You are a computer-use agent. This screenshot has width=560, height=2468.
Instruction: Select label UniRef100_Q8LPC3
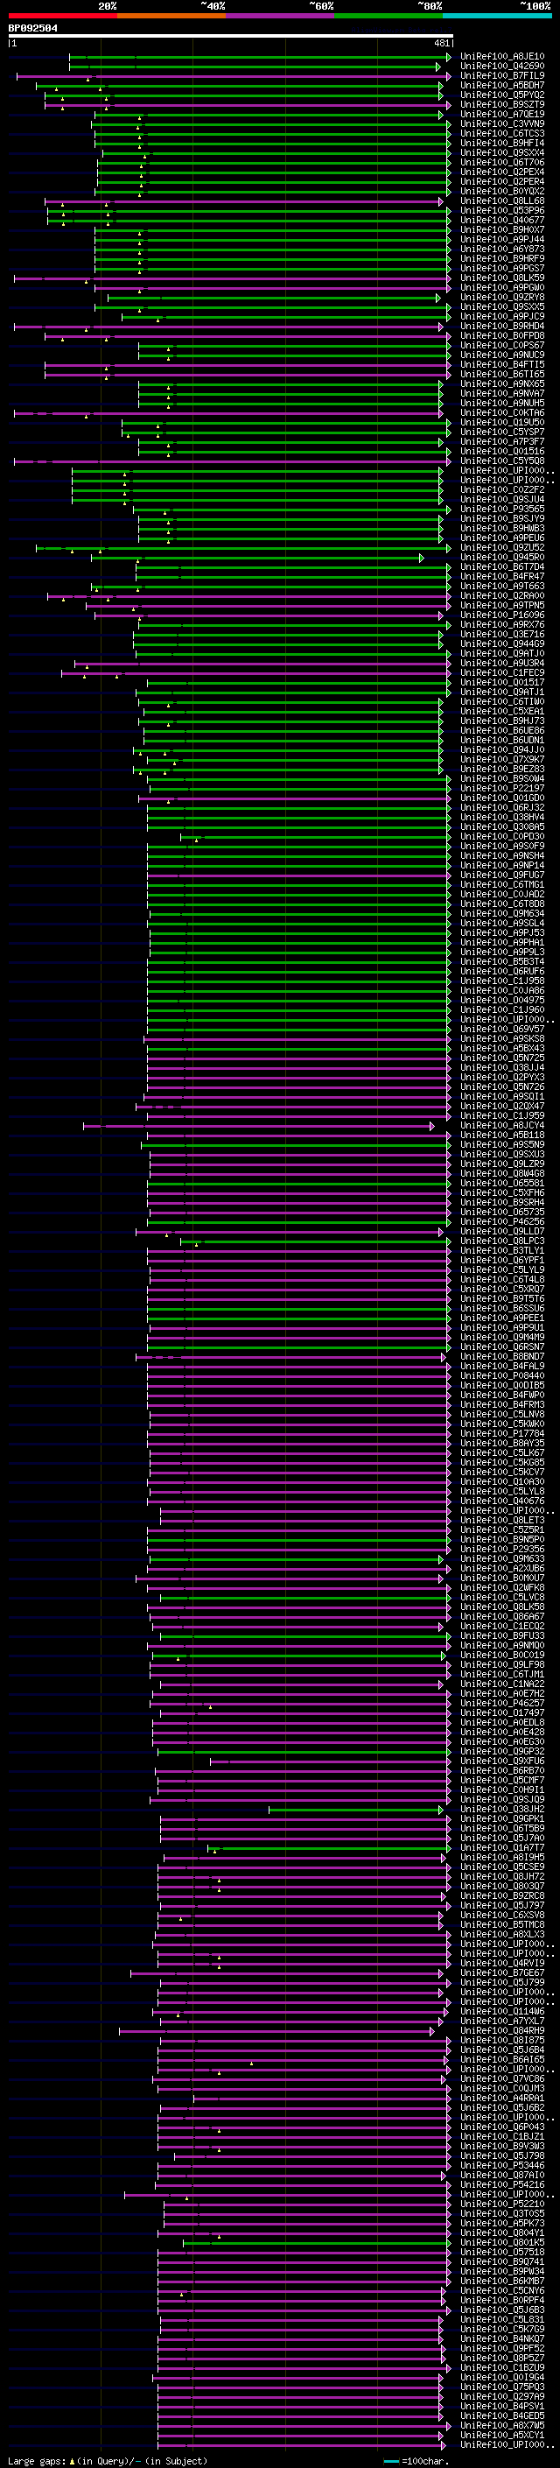(501, 1241)
